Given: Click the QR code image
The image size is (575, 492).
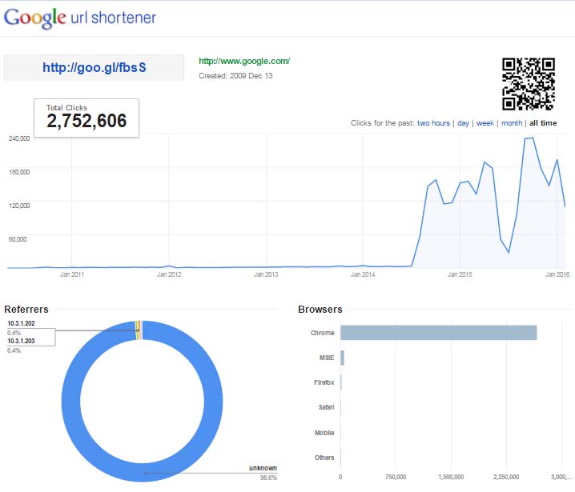Looking at the screenshot, I should [528, 84].
